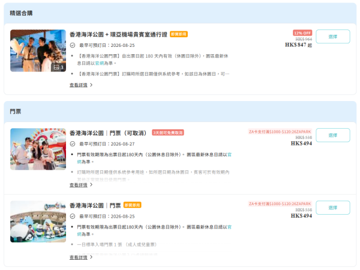
Task: Click struck-through price HK$ 964
Action: (304, 39)
